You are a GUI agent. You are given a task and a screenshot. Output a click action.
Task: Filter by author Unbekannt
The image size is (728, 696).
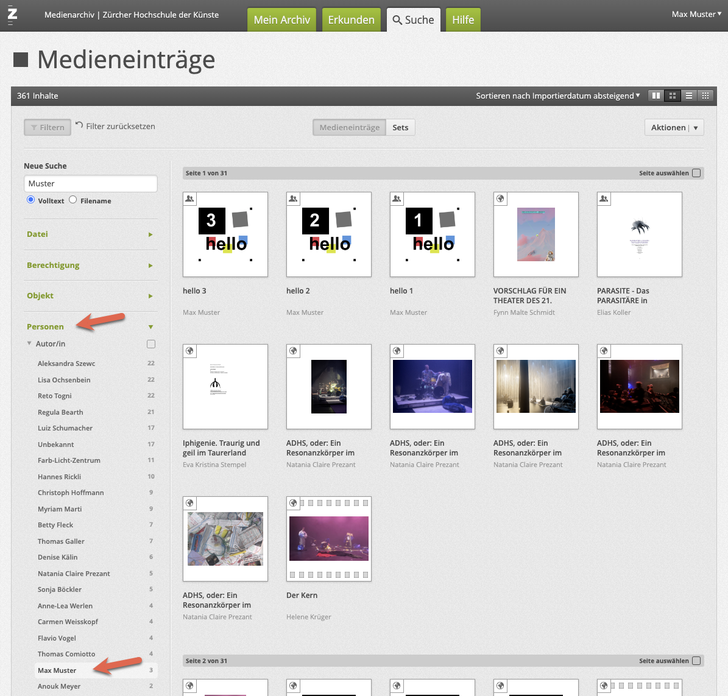point(96,444)
